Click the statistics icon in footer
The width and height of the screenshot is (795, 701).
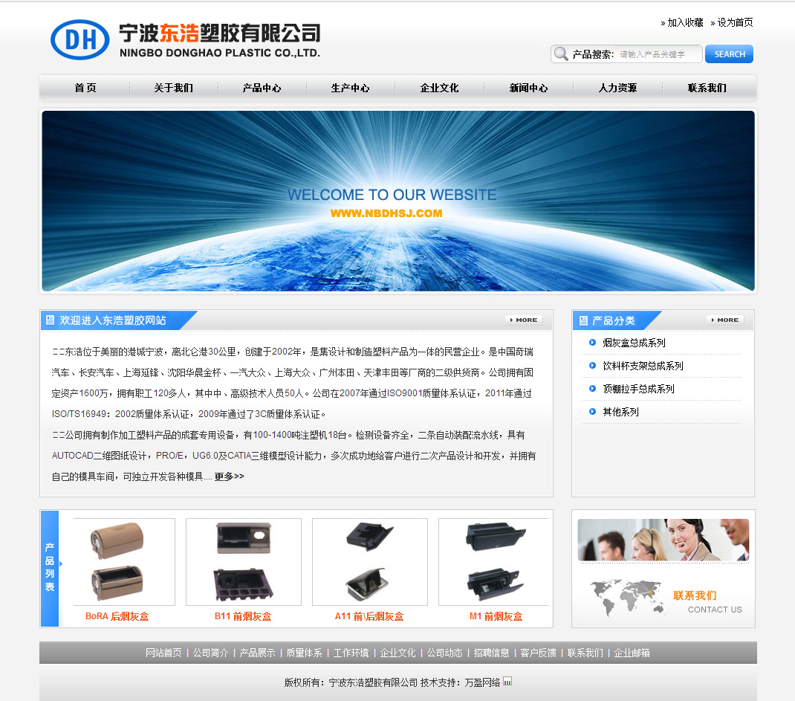click(507, 682)
